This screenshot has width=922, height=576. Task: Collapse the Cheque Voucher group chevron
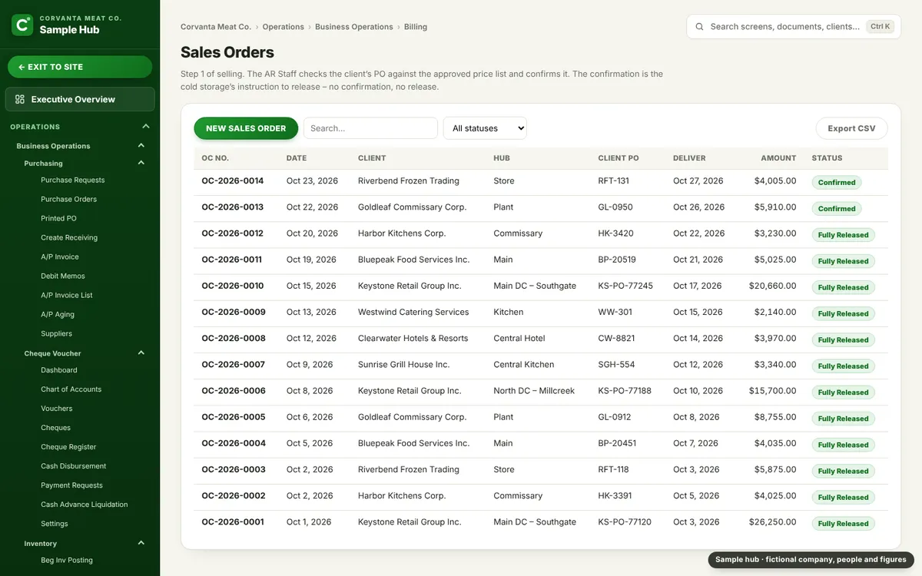point(141,353)
